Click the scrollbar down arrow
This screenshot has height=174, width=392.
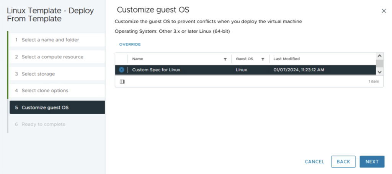[x=380, y=72]
